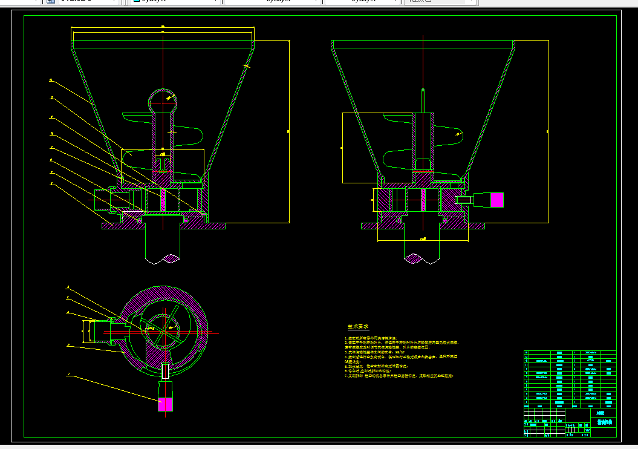Expand the ByLayer linetype dropdown
The height and width of the screenshot is (449, 638).
point(273,1)
